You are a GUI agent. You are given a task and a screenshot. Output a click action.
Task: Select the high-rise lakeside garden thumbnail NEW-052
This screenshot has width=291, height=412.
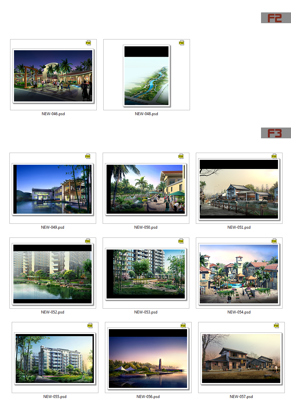click(52, 273)
